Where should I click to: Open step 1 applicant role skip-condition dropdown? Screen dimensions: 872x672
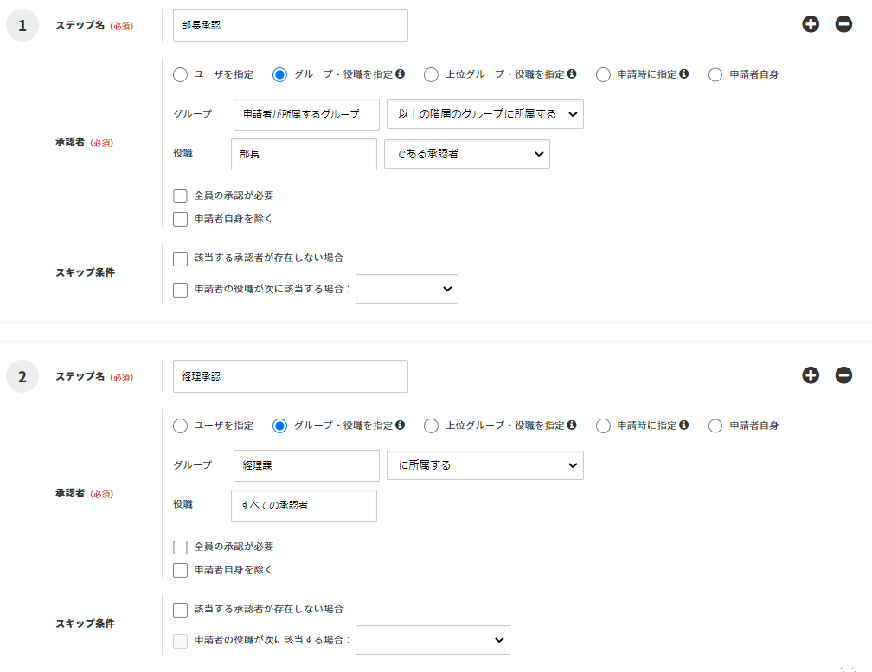click(x=407, y=290)
